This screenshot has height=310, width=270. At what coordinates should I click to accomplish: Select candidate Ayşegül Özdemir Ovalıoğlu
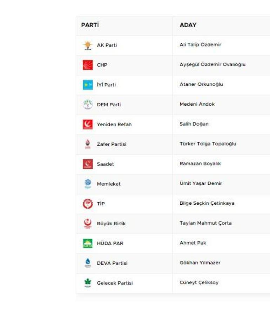pos(212,65)
